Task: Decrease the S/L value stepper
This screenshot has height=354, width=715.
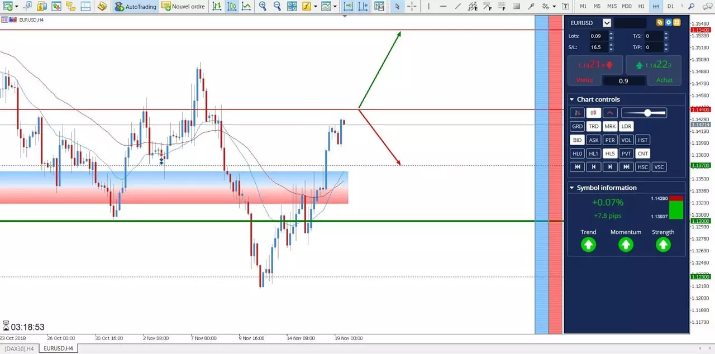Action: (x=611, y=50)
